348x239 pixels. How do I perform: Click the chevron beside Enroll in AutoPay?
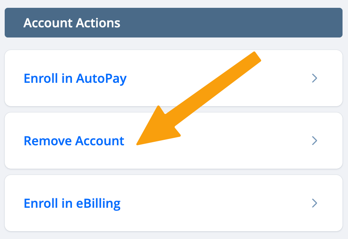click(314, 78)
